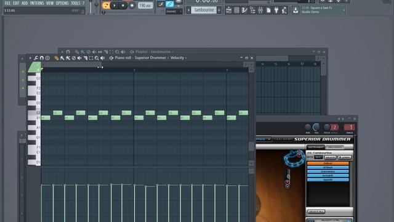Screen dimensions: 394x222
Task: Click the tempo tapper figure icon
Action: tap(284, 10)
